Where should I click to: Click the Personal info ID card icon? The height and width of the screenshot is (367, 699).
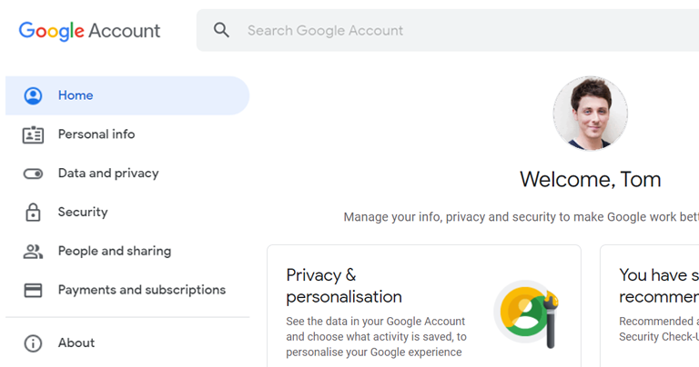33,134
